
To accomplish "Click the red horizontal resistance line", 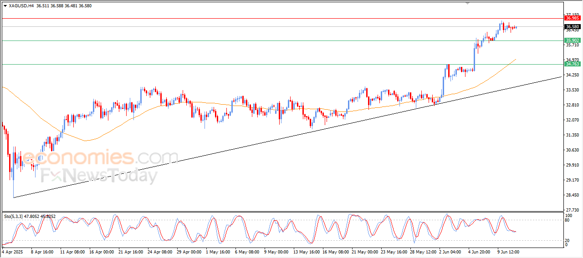I will pos(273,18).
